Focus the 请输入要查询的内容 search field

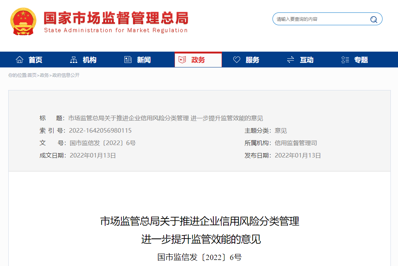click(320, 19)
